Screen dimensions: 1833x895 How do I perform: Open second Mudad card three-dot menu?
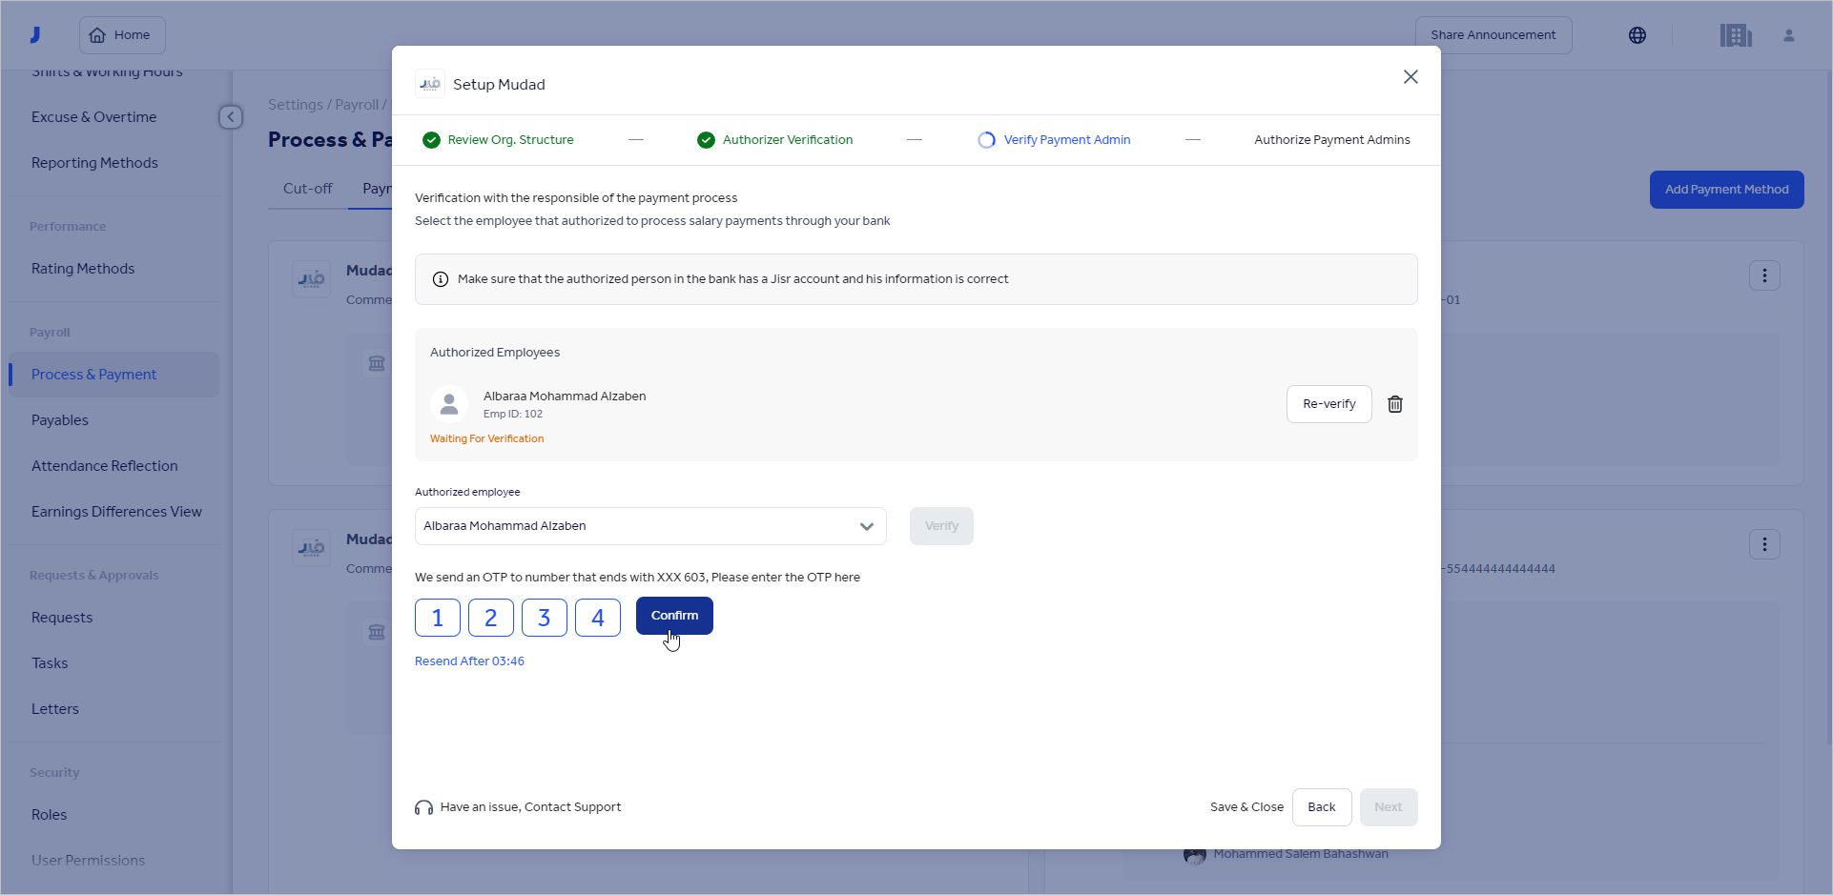pyautogui.click(x=1763, y=544)
